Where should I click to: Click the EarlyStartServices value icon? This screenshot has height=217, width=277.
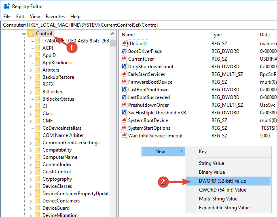tap(124, 74)
